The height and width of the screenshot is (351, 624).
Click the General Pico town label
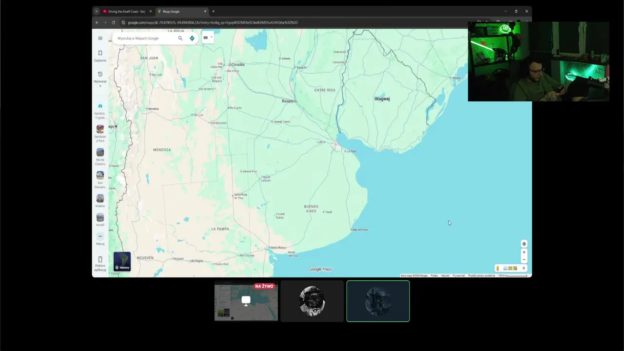pos(249,171)
